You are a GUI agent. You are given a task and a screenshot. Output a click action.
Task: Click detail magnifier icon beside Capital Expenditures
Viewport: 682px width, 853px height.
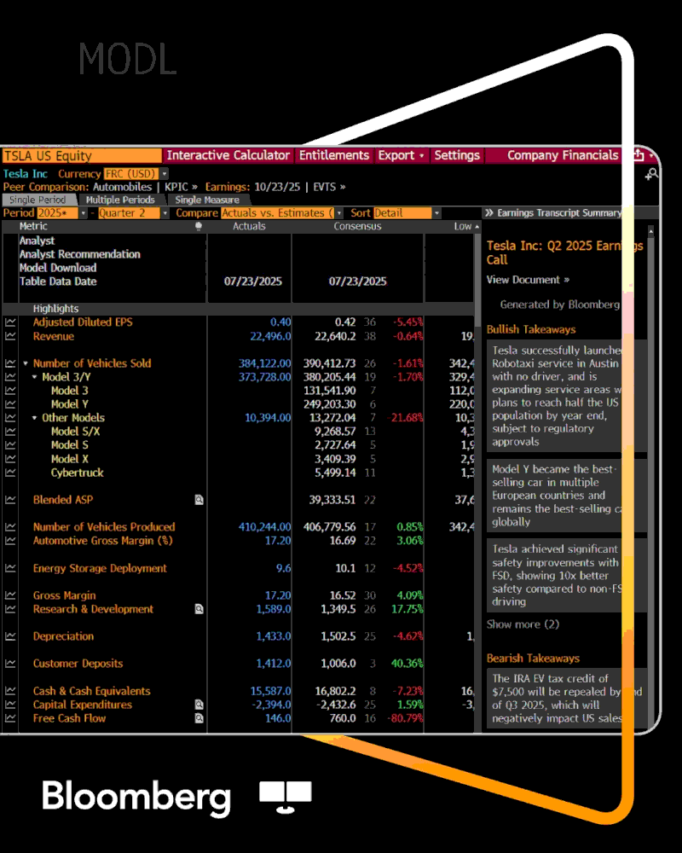[199, 705]
